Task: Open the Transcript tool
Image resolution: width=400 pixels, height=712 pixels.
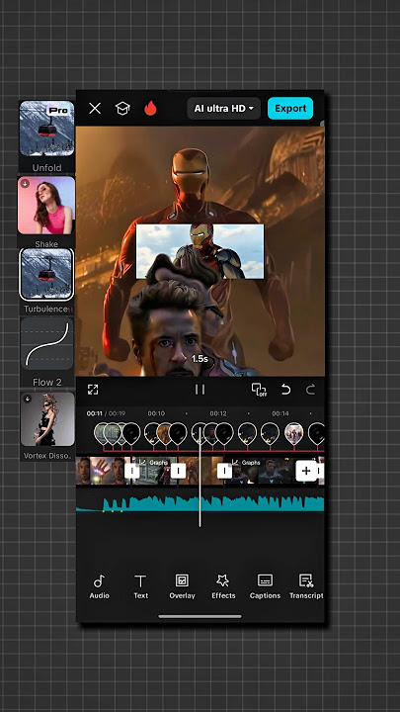Action: point(306,586)
